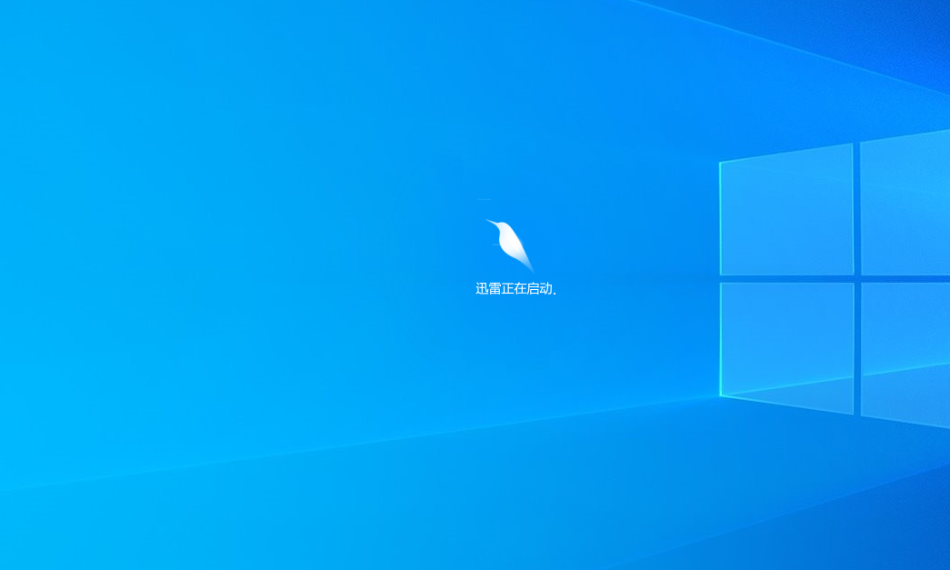950x570 pixels.
Task: Click the character 迅 in the text
Action: 481,286
